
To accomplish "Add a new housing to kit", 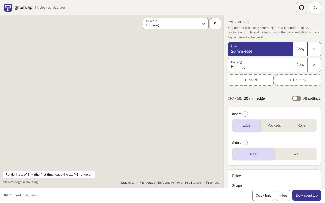I will click(x=298, y=80).
